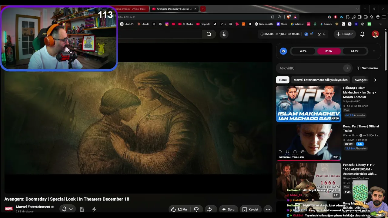Click Marvel channel logo avatar

pos(9,209)
